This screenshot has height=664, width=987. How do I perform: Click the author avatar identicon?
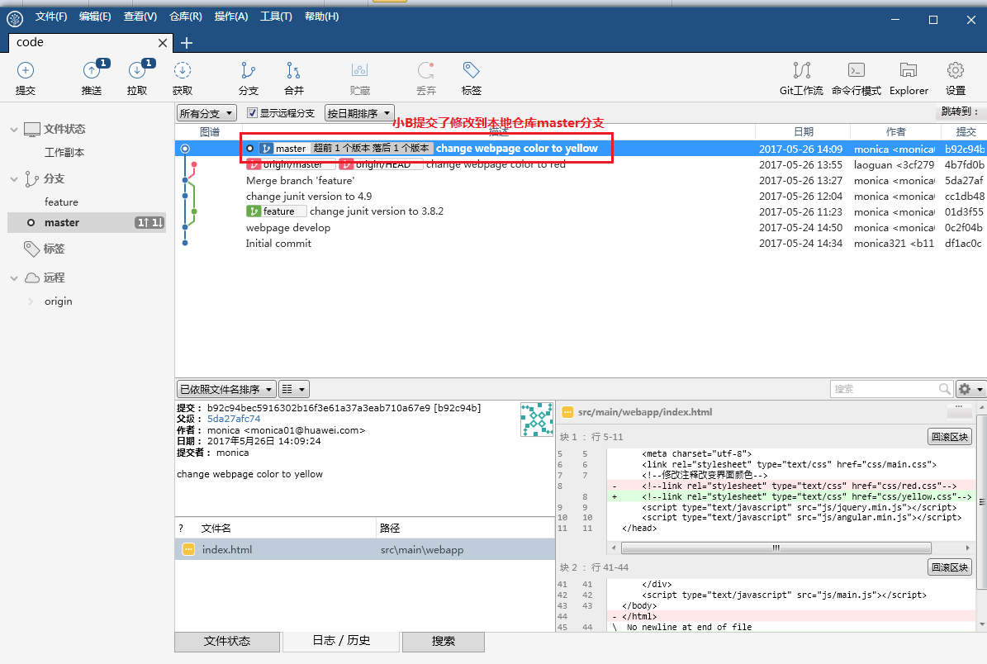(536, 420)
